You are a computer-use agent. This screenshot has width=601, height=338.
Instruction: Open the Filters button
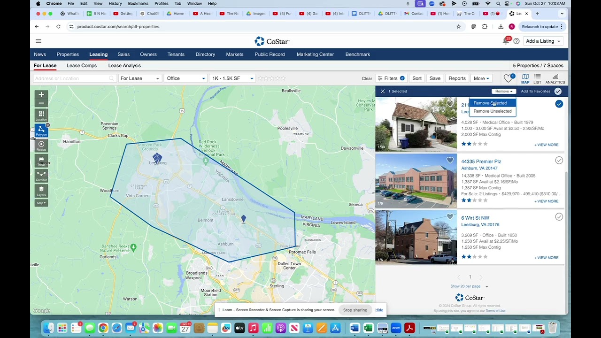(391, 78)
